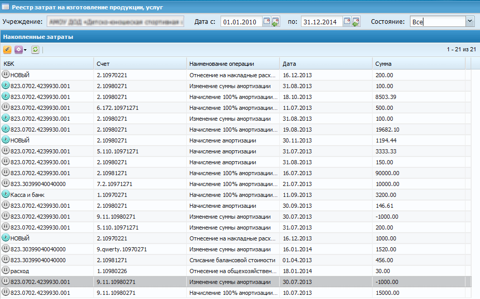
Task: Click account cell '6.172.10971271'
Action: (x=140, y=108)
